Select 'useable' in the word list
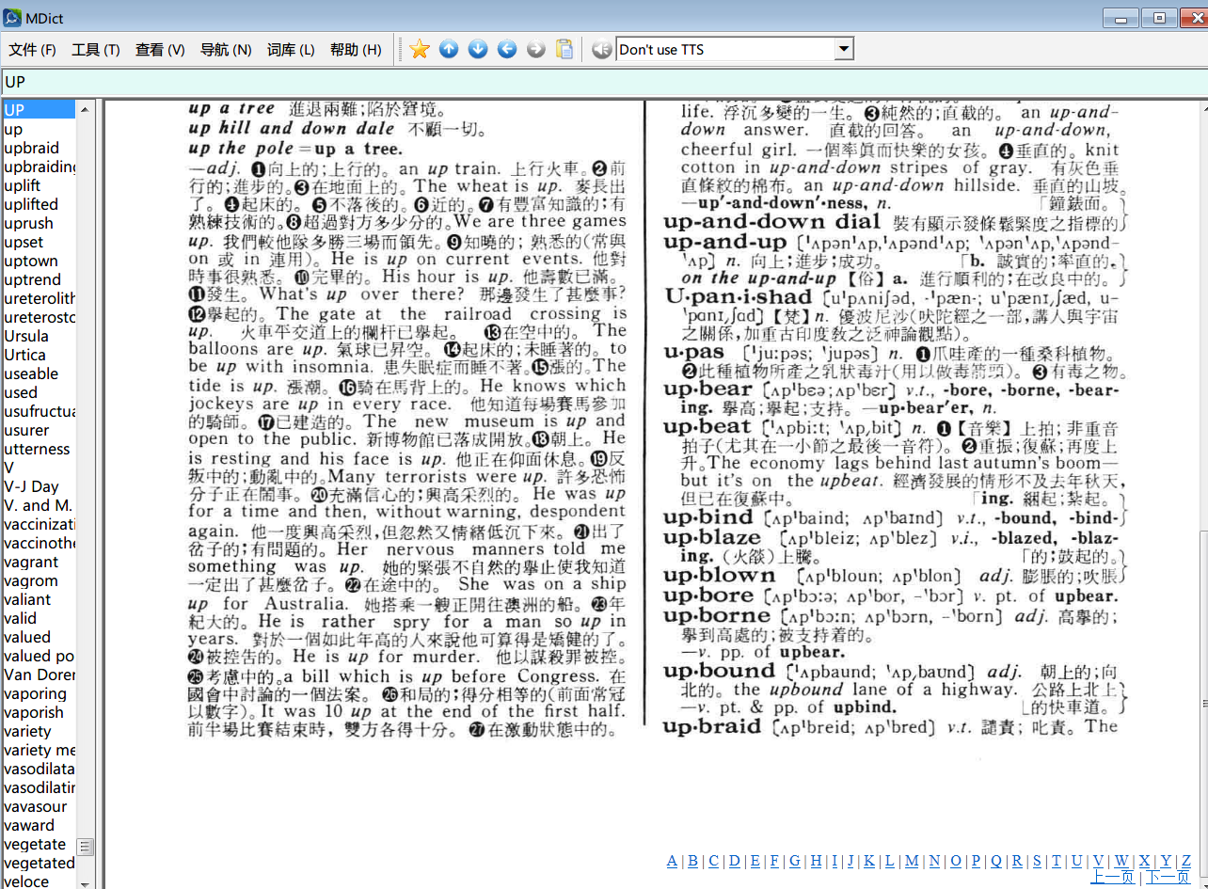 pos(31,373)
